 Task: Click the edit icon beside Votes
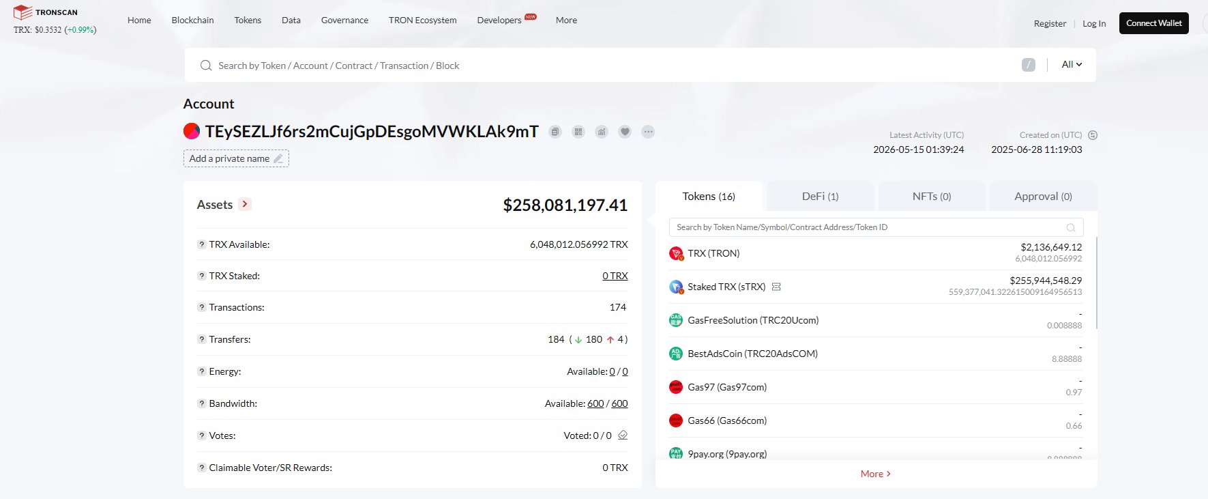[623, 435]
